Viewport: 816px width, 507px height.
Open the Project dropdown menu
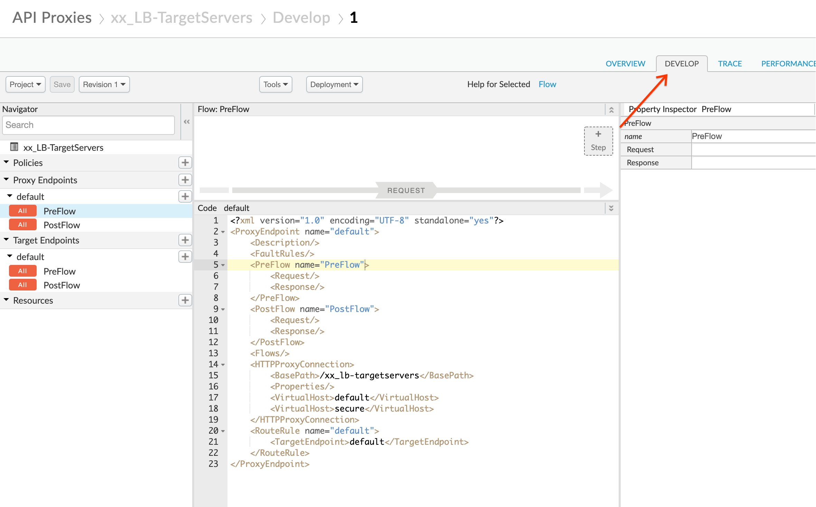[26, 84]
